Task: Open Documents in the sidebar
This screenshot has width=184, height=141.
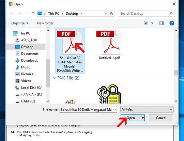Action: point(30,54)
